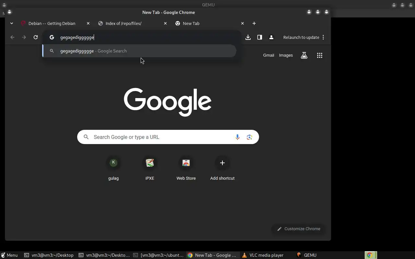Open the Chrome three-dot menu

coord(323,37)
